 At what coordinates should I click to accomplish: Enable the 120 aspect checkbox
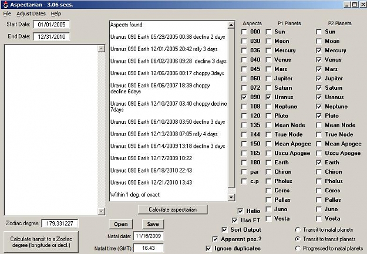pos(244,116)
